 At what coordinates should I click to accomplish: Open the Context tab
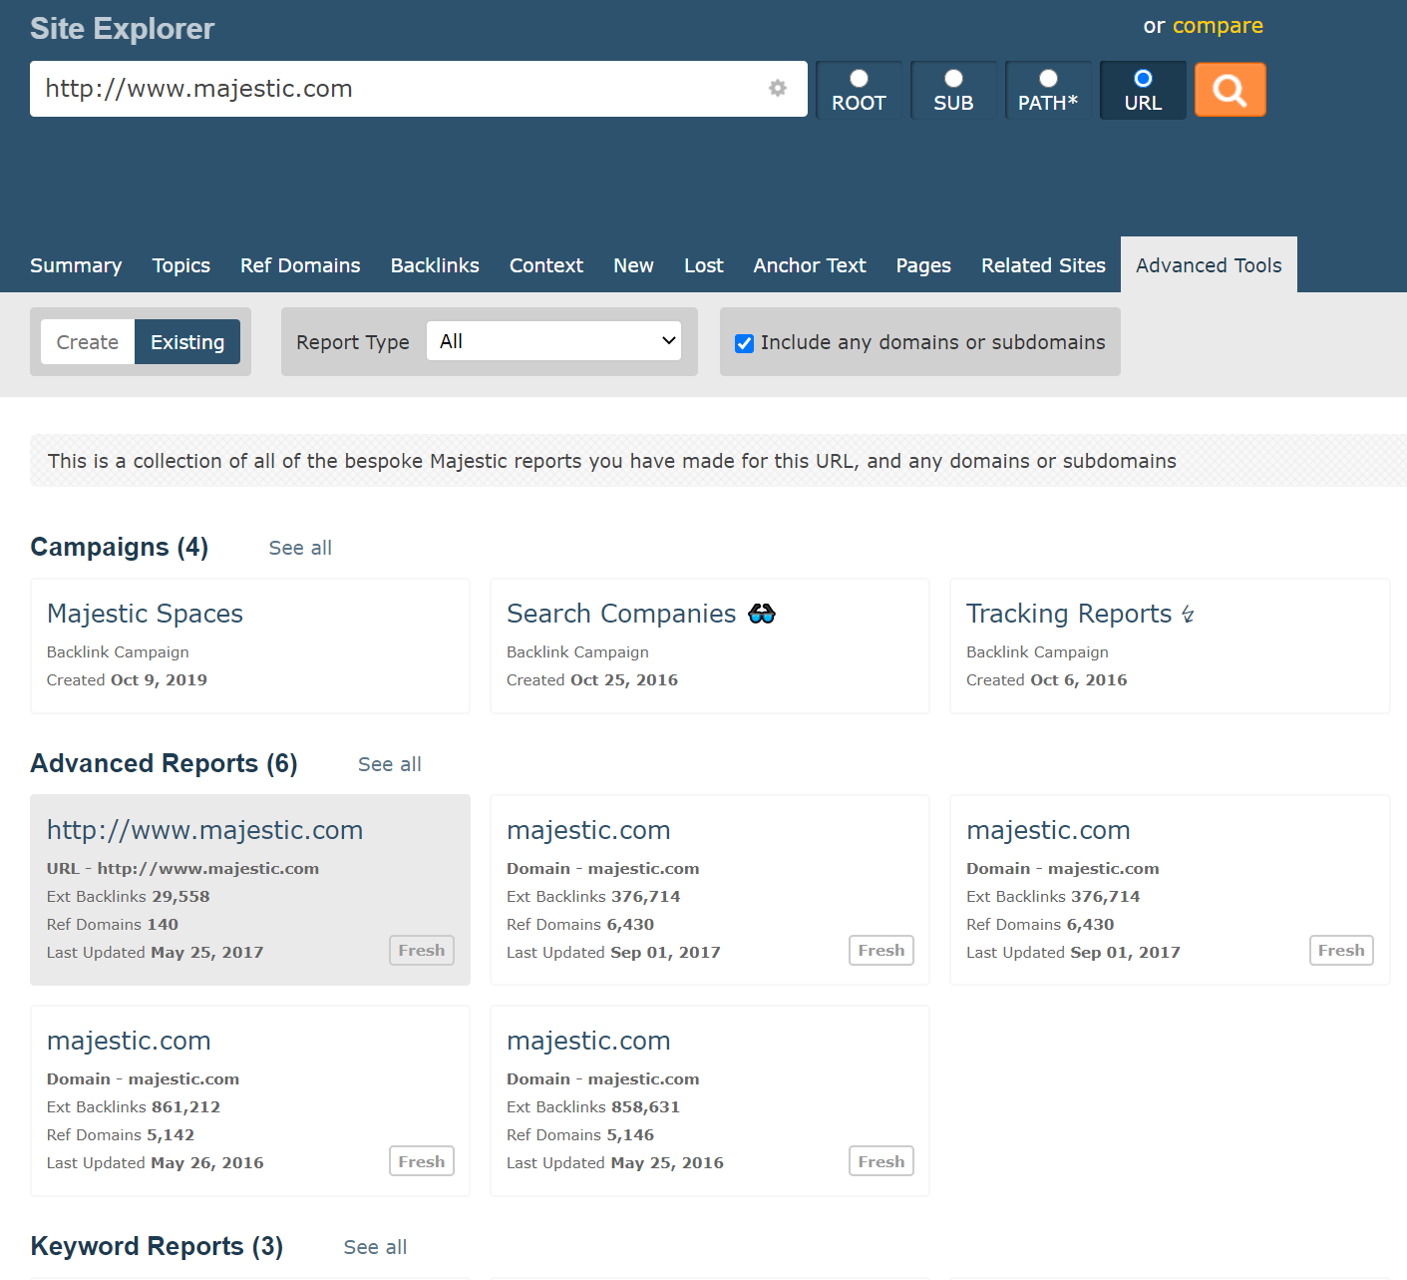(546, 265)
